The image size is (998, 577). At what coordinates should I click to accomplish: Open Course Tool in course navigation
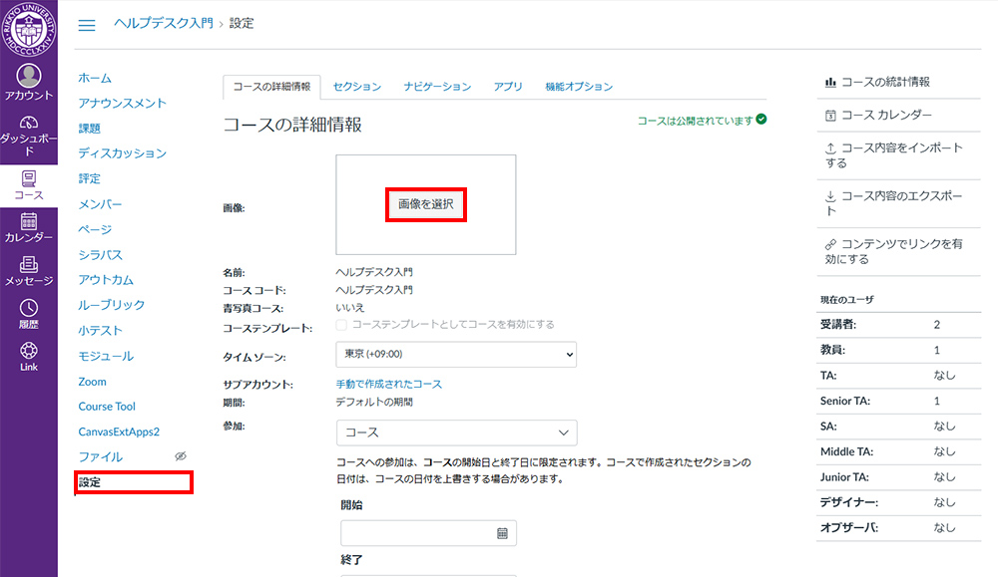click(x=107, y=406)
